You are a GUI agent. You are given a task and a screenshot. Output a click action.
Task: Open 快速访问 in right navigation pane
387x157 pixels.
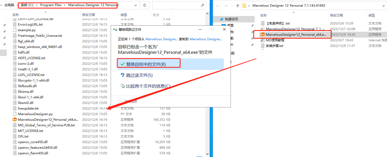tap(231, 19)
